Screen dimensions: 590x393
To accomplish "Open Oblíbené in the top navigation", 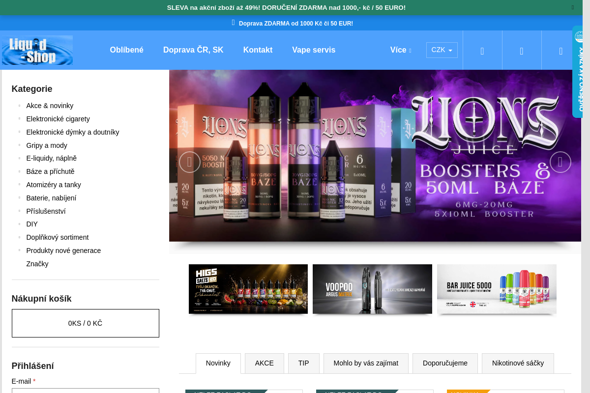I will coord(127,50).
